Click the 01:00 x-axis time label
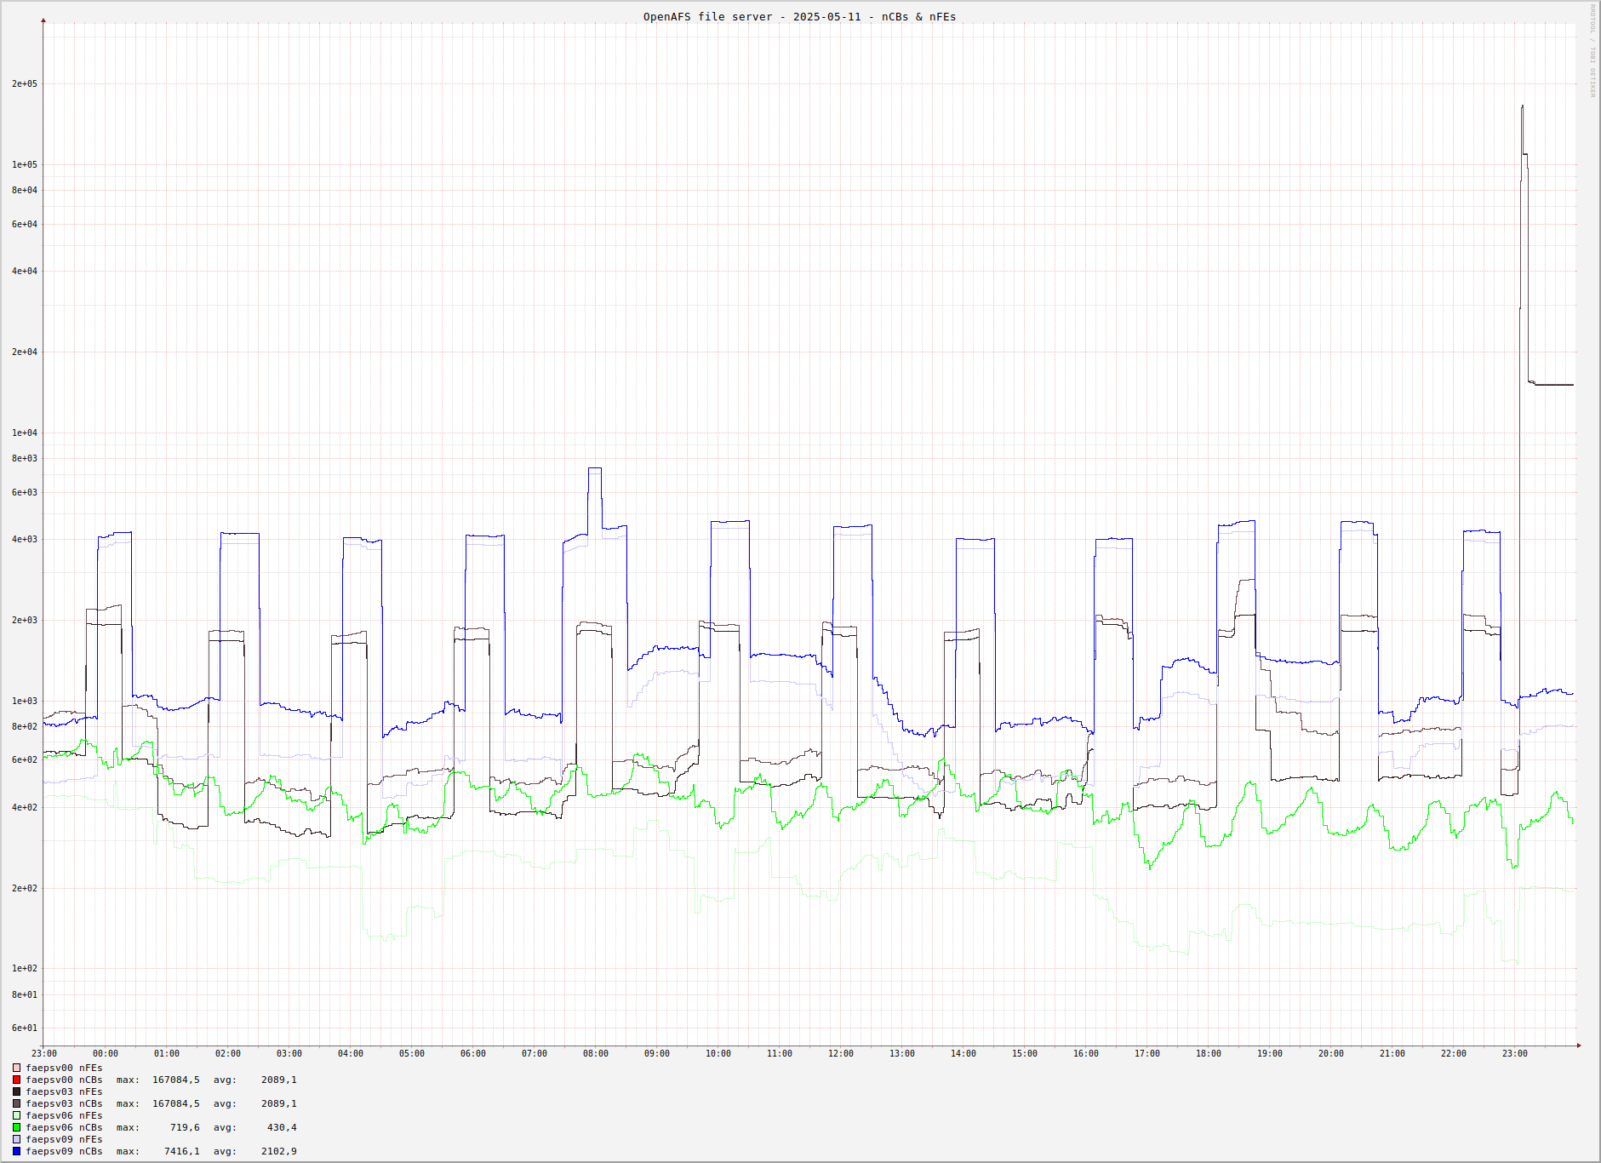This screenshot has width=1601, height=1163. coord(167,1054)
